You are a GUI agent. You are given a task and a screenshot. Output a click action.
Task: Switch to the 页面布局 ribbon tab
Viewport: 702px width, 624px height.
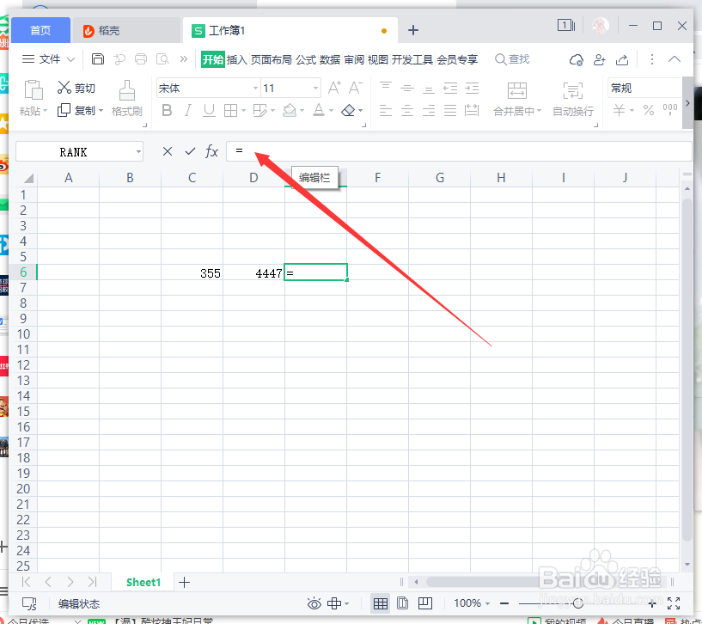tap(272, 59)
